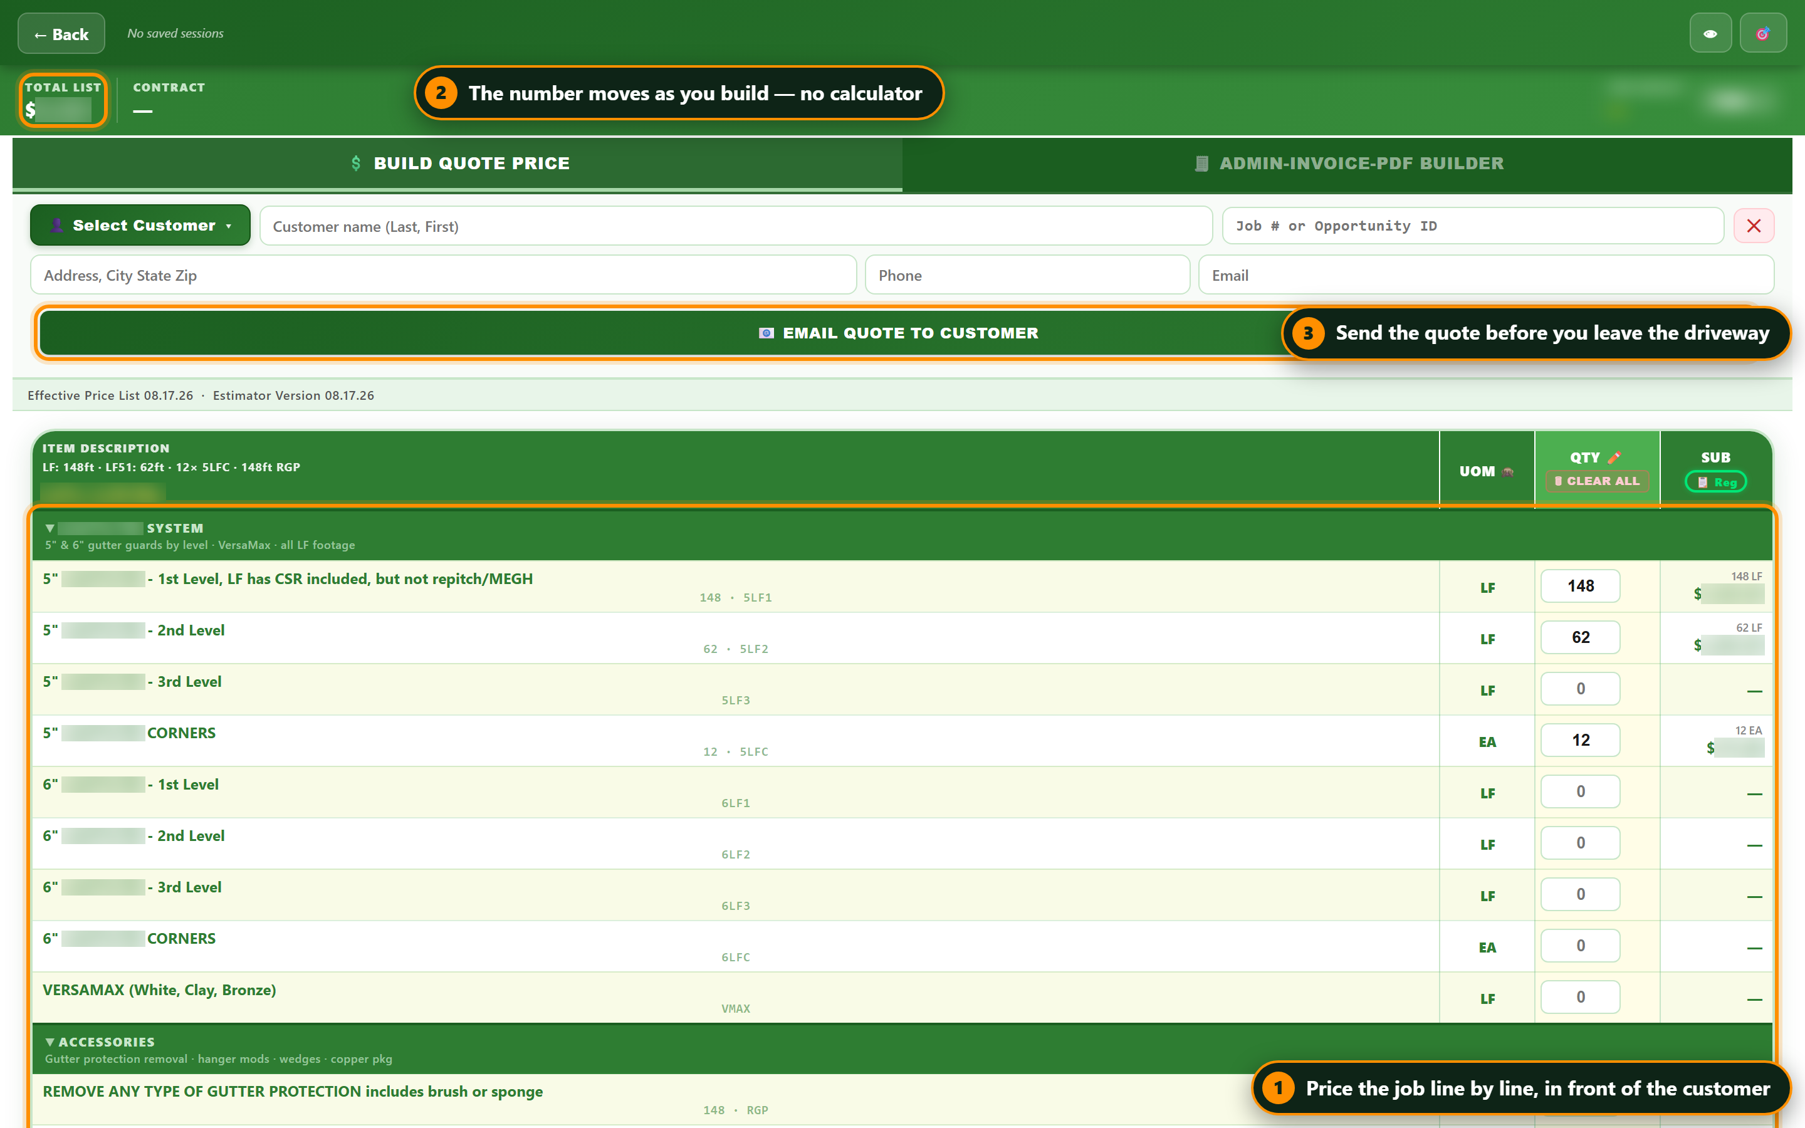Go back using the Back button
Screen dimensions: 1805x1128
pos(61,34)
